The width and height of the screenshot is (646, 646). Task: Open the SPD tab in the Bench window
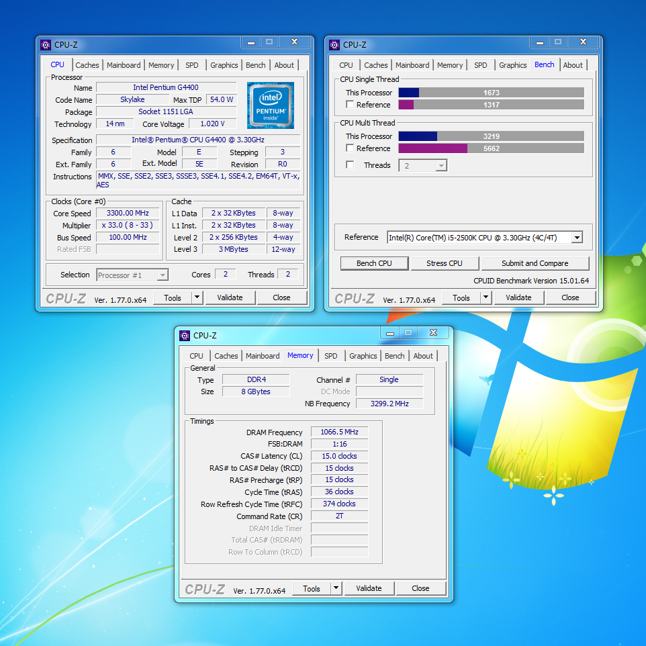pyautogui.click(x=480, y=65)
